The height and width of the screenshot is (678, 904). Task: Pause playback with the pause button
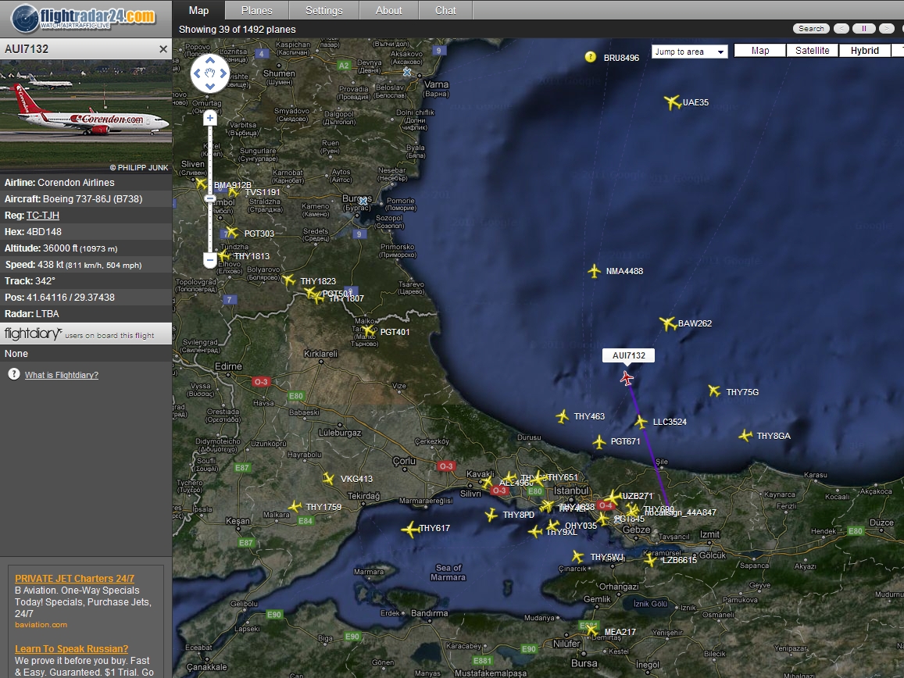click(x=864, y=29)
